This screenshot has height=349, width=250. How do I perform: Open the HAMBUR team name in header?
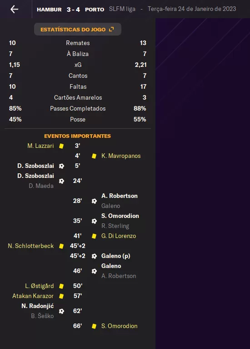pyautogui.click(x=49, y=10)
